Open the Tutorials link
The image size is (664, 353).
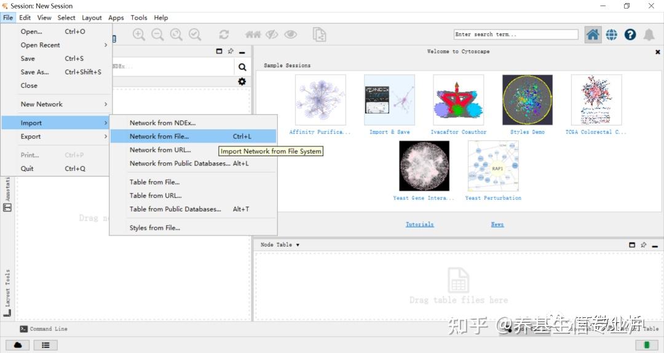(x=420, y=224)
